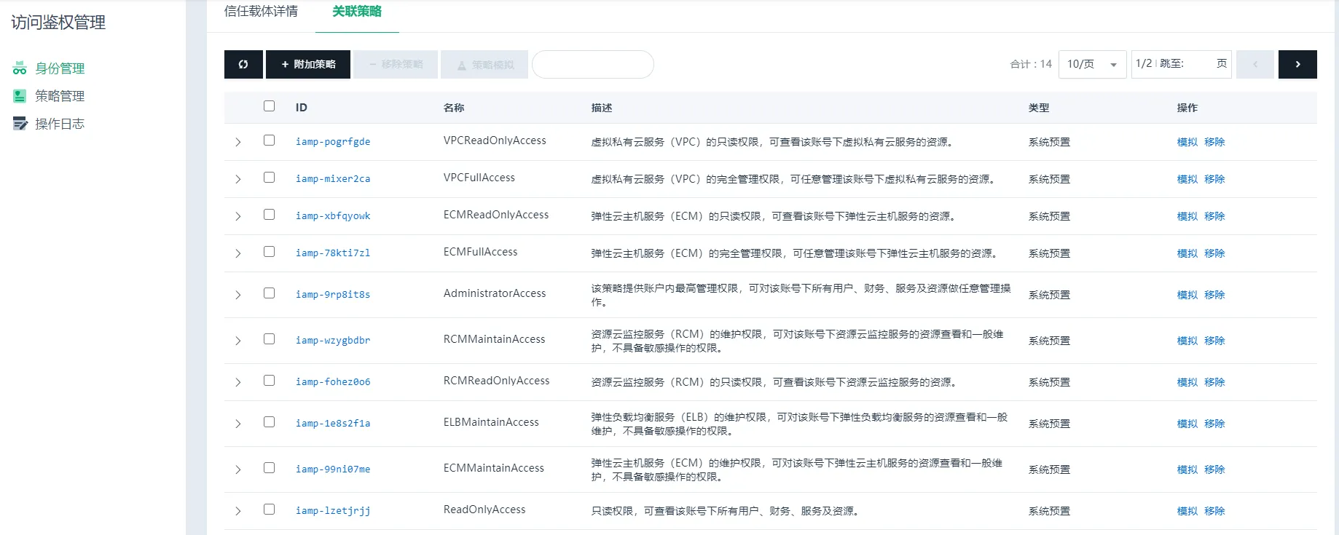Click the 移除策略 toolbar button
1339x535 pixels.
pos(396,64)
